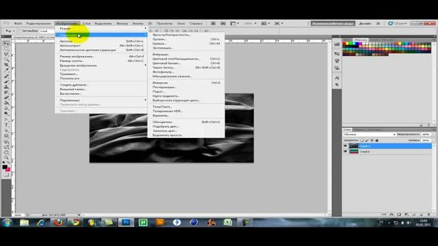Click lock transparent pixels icon

tap(362, 140)
